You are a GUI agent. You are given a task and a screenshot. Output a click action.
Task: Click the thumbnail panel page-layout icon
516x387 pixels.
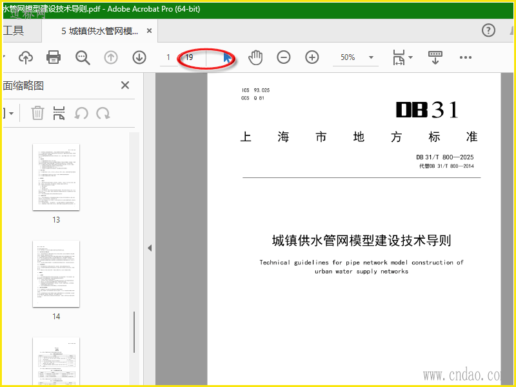(59, 113)
